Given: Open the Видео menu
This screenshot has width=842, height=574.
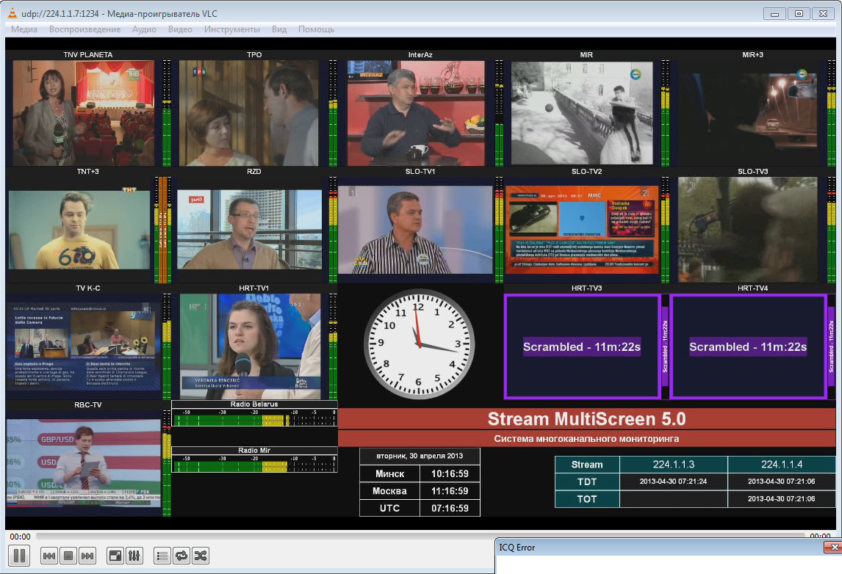Looking at the screenshot, I should [x=180, y=29].
